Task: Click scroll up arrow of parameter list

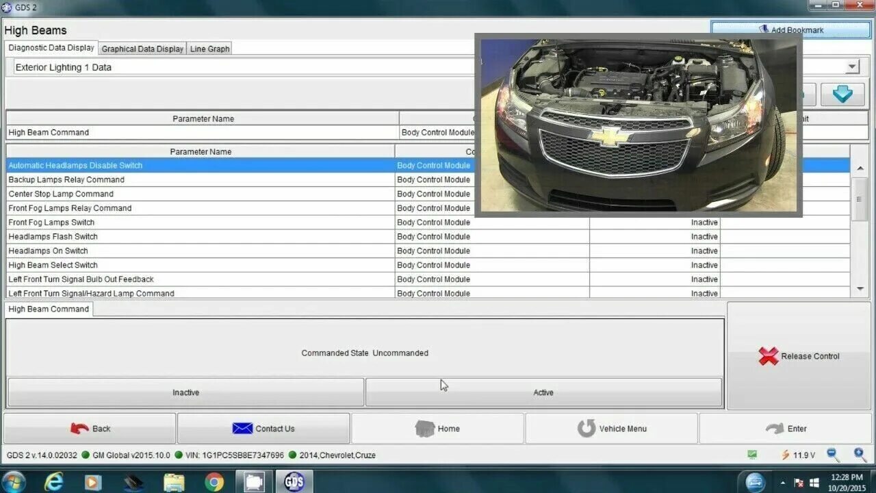Action: click(x=860, y=168)
